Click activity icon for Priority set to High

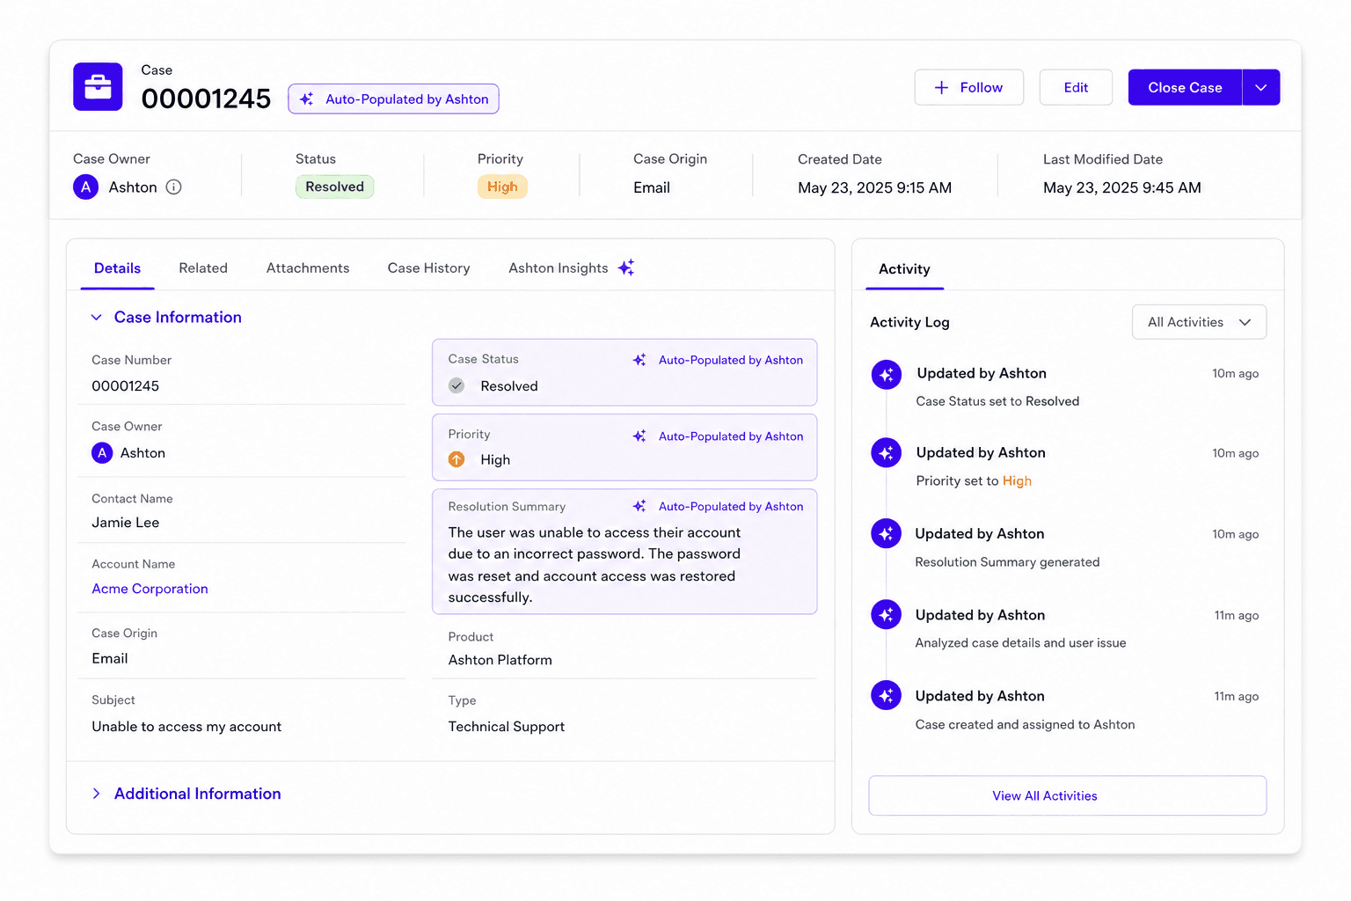(886, 453)
